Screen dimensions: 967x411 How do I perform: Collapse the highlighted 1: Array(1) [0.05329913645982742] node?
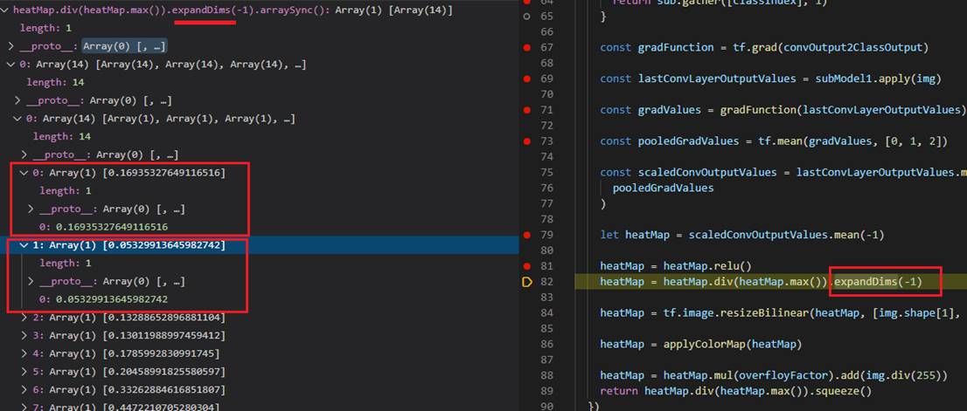click(x=24, y=245)
